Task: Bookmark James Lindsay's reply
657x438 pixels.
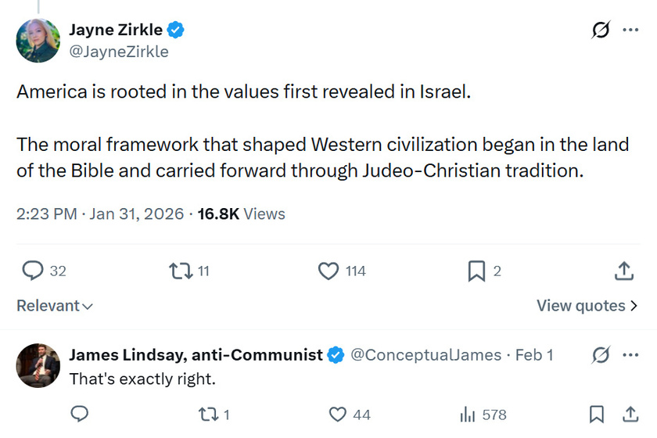Action: [x=596, y=414]
